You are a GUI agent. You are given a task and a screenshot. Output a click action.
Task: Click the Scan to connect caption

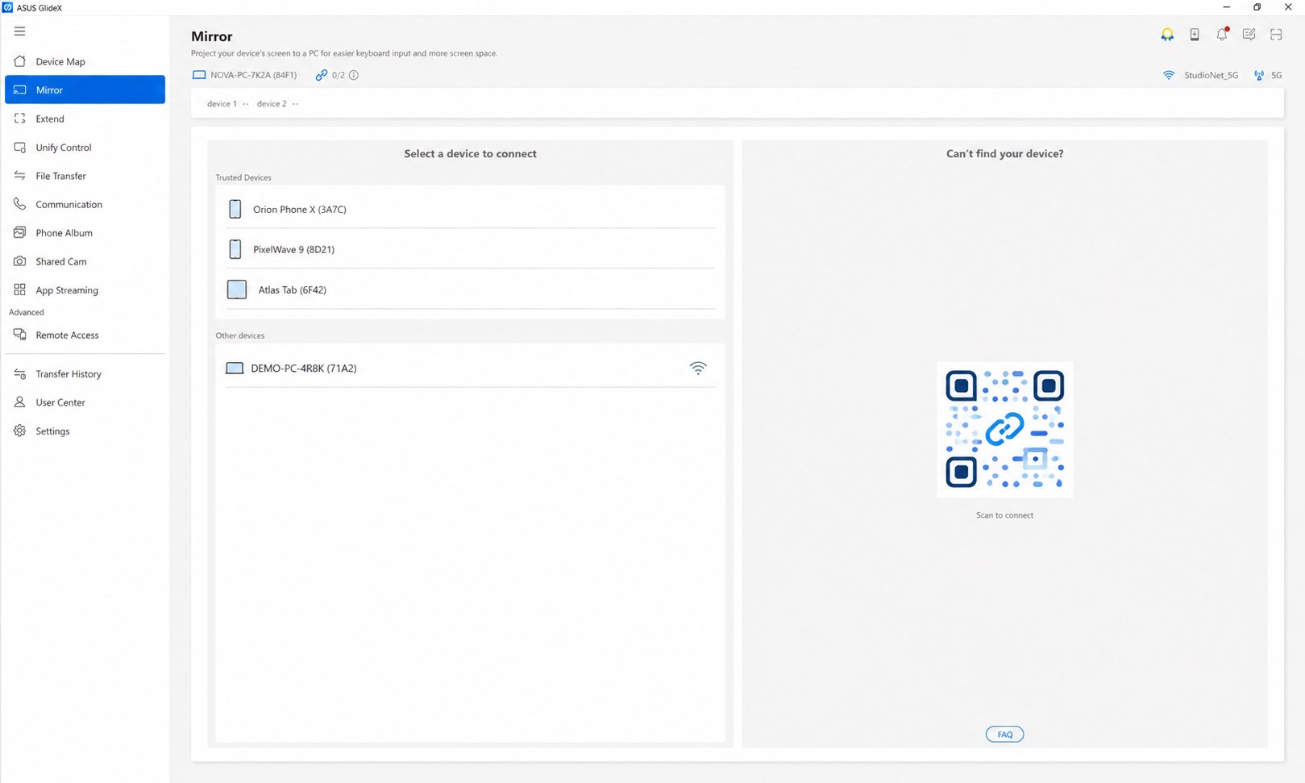(x=1004, y=515)
